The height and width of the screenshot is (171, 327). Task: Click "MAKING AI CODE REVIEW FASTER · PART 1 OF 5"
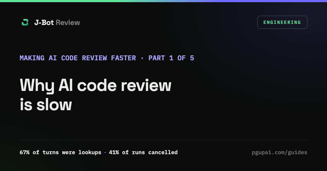click(107, 58)
